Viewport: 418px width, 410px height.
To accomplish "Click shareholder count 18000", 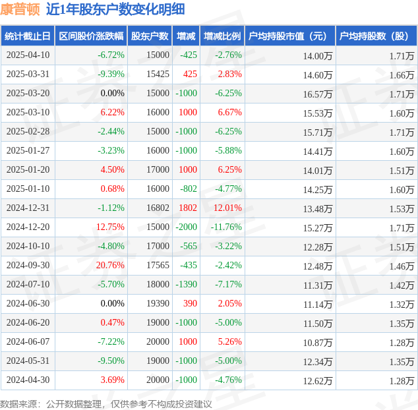I will (158, 284).
